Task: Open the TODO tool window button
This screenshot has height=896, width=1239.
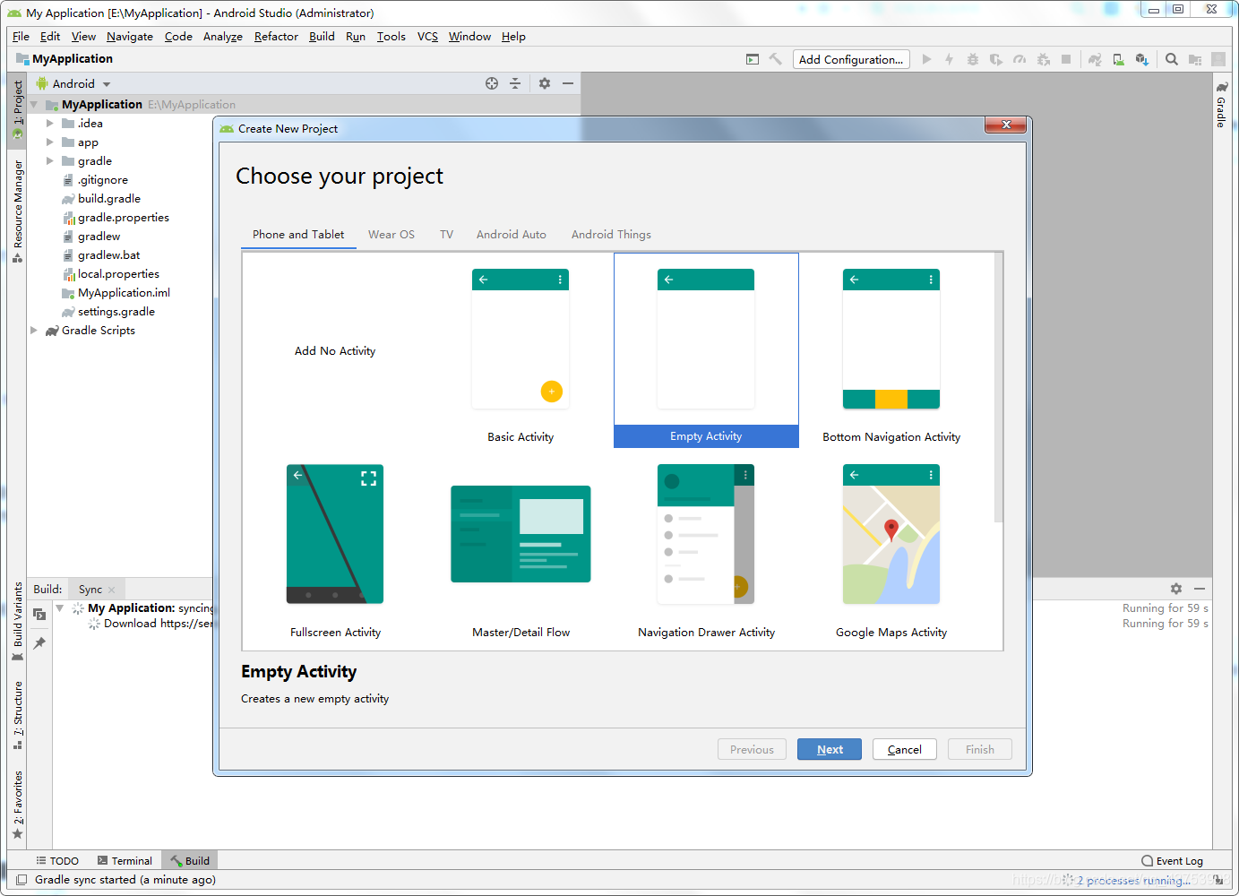Action: tap(57, 861)
